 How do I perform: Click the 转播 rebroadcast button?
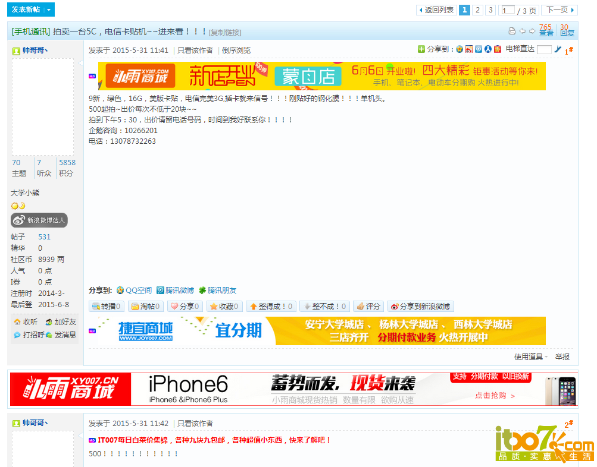(107, 306)
